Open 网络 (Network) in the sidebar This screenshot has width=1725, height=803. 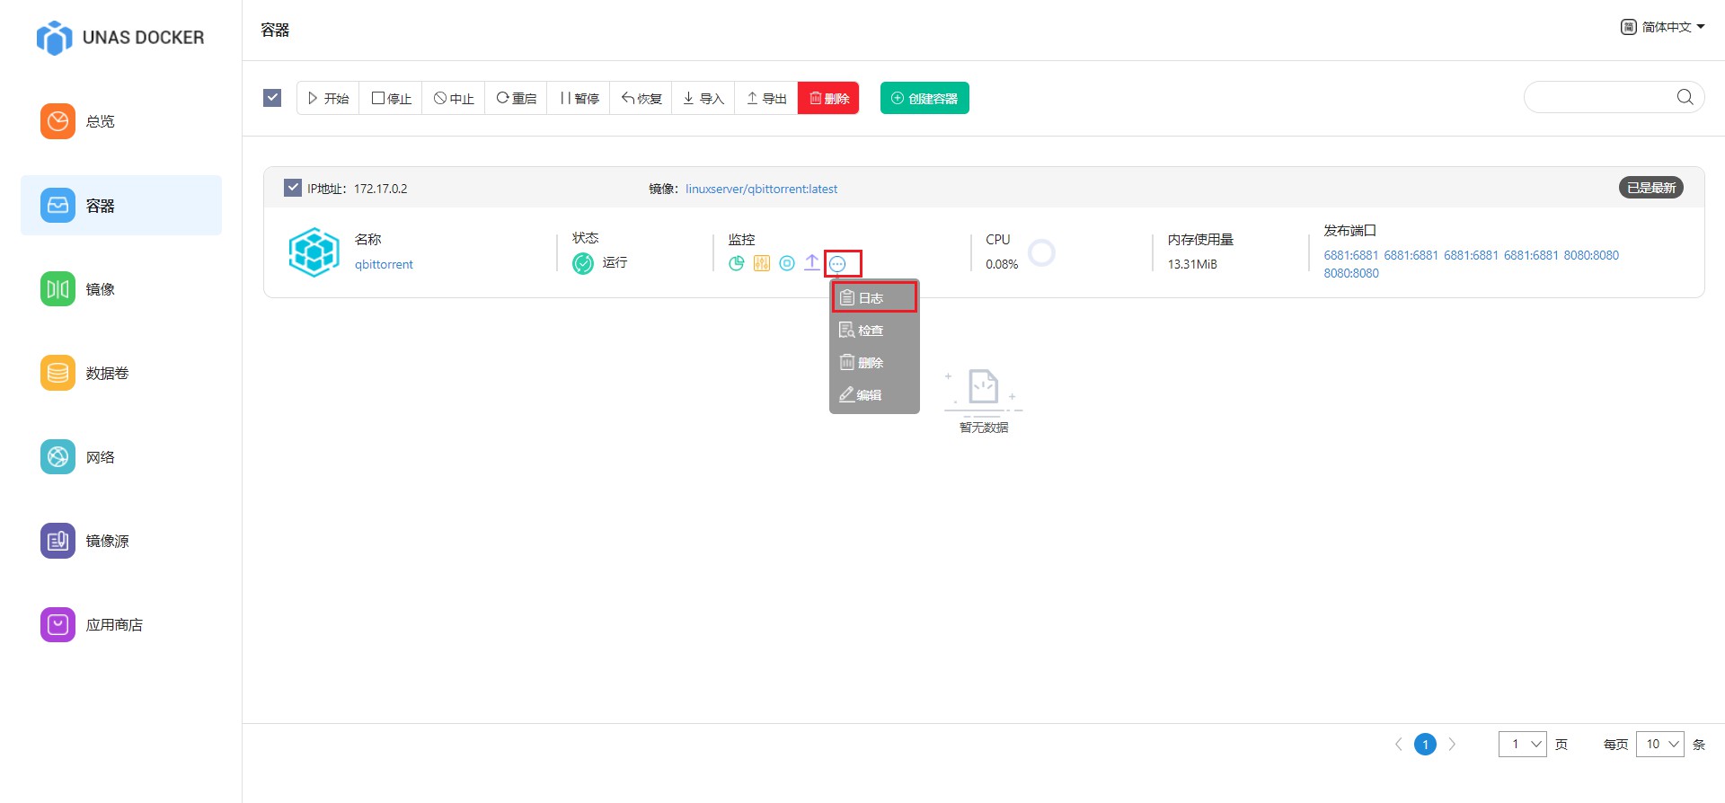(x=99, y=457)
